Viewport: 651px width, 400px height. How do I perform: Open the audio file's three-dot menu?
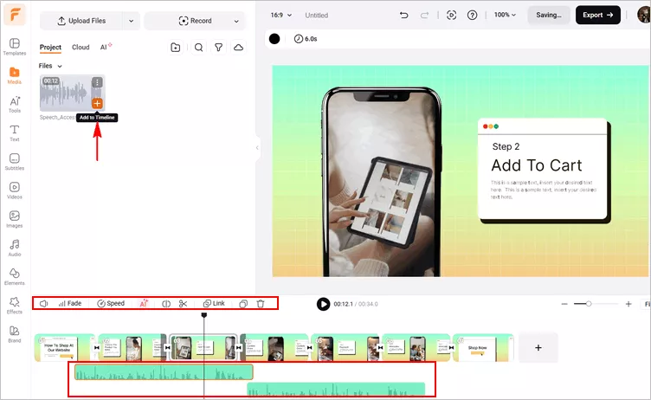(x=97, y=82)
